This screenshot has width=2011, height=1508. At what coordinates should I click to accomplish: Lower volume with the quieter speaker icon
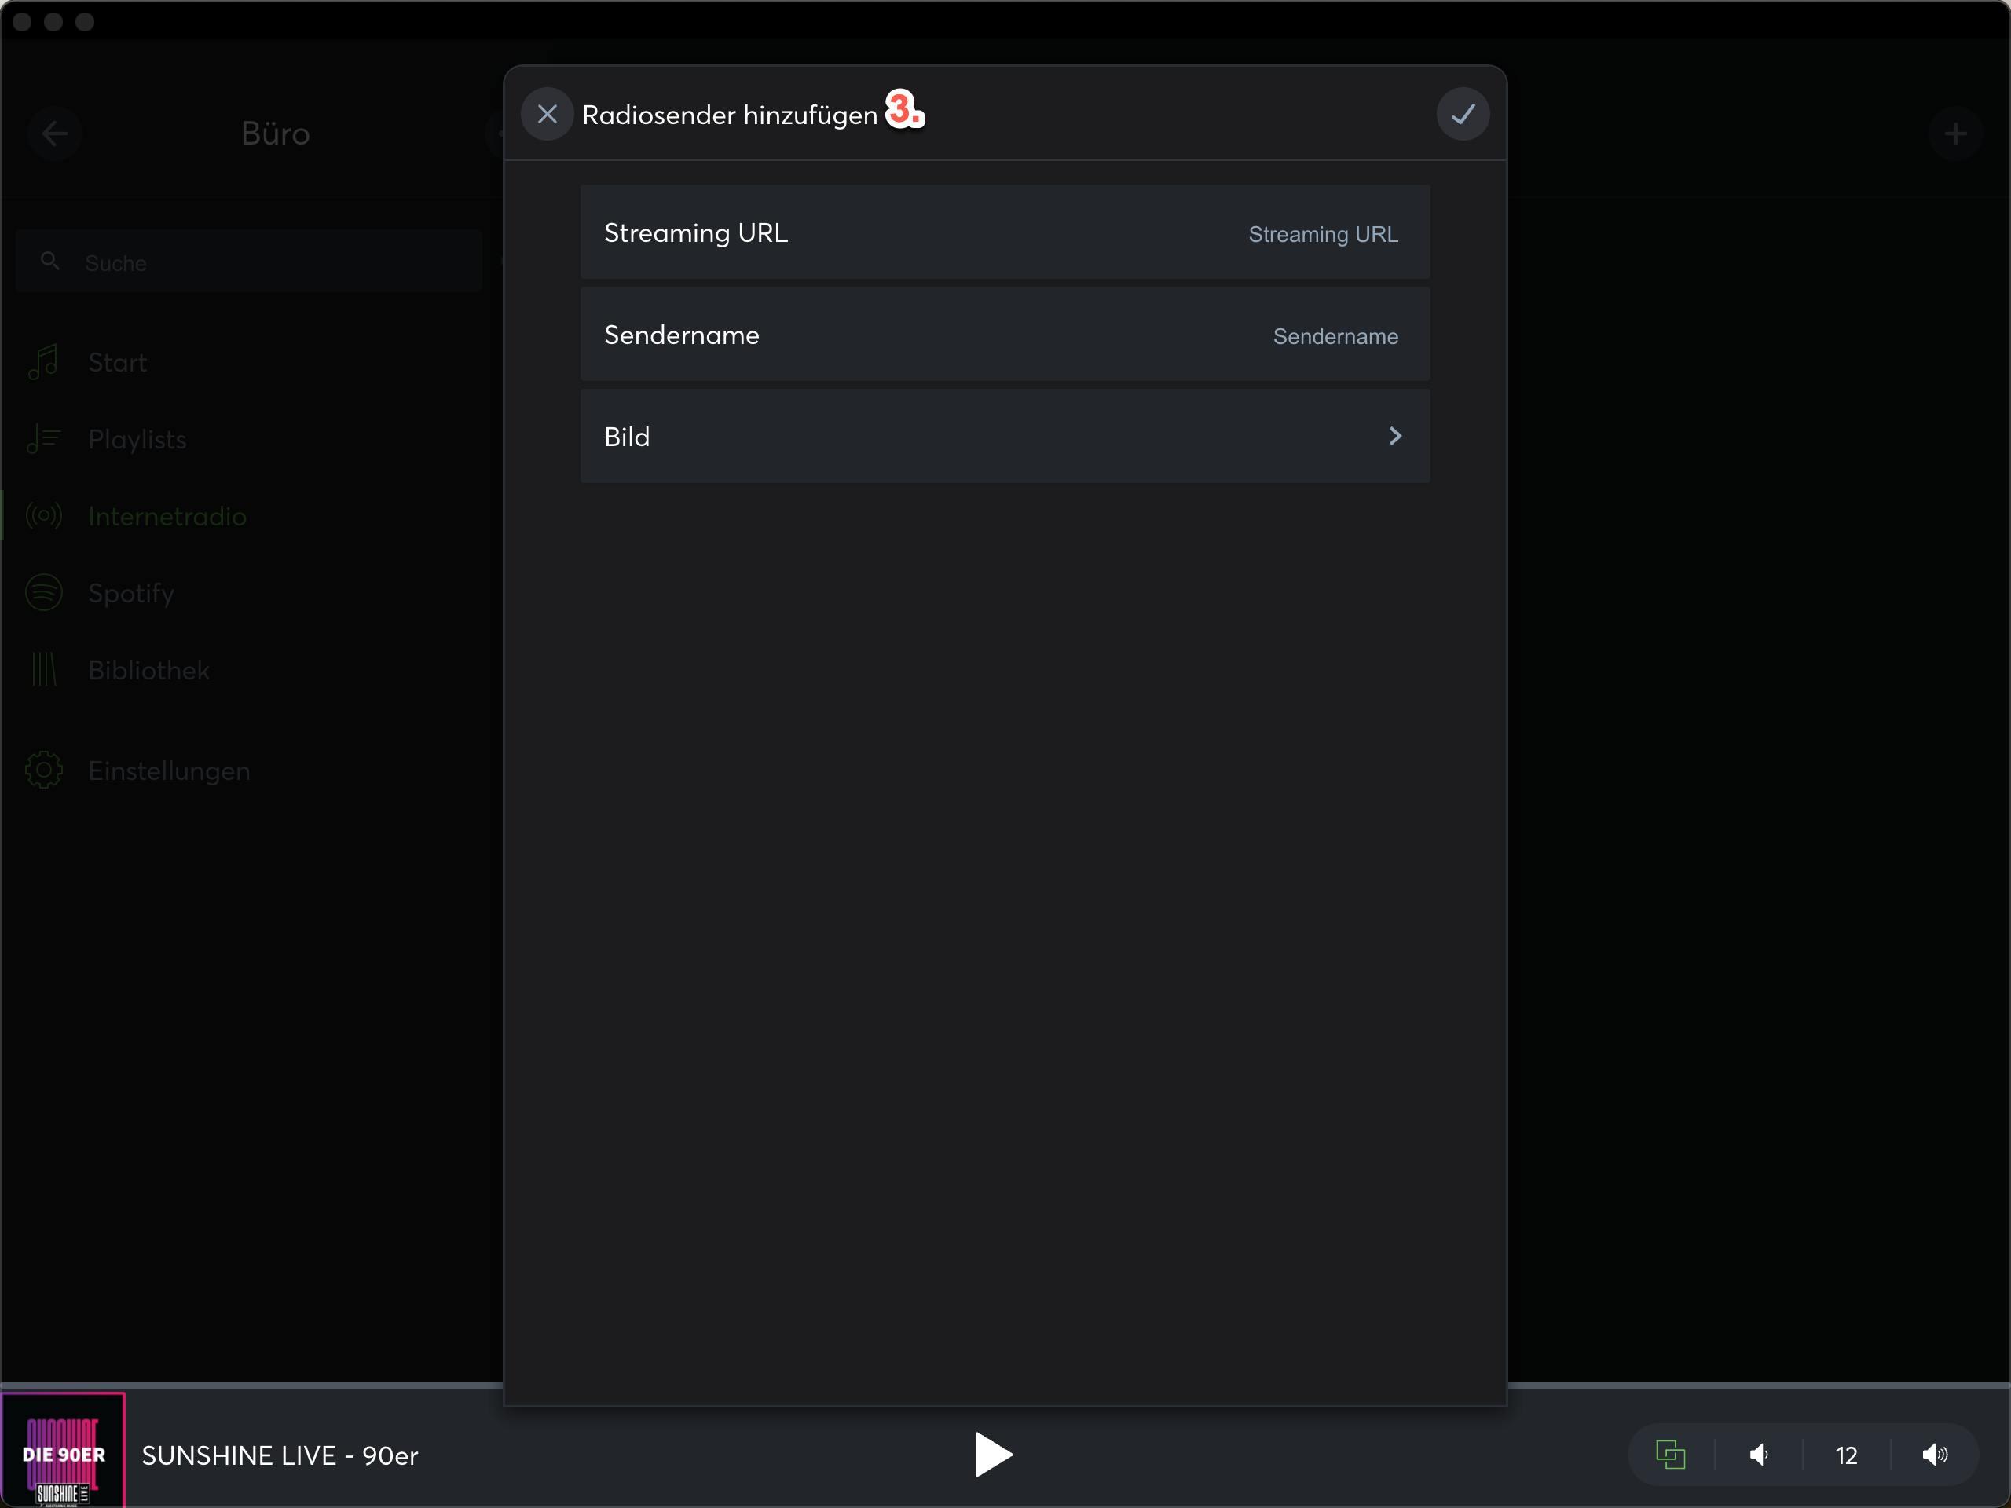coord(1758,1455)
